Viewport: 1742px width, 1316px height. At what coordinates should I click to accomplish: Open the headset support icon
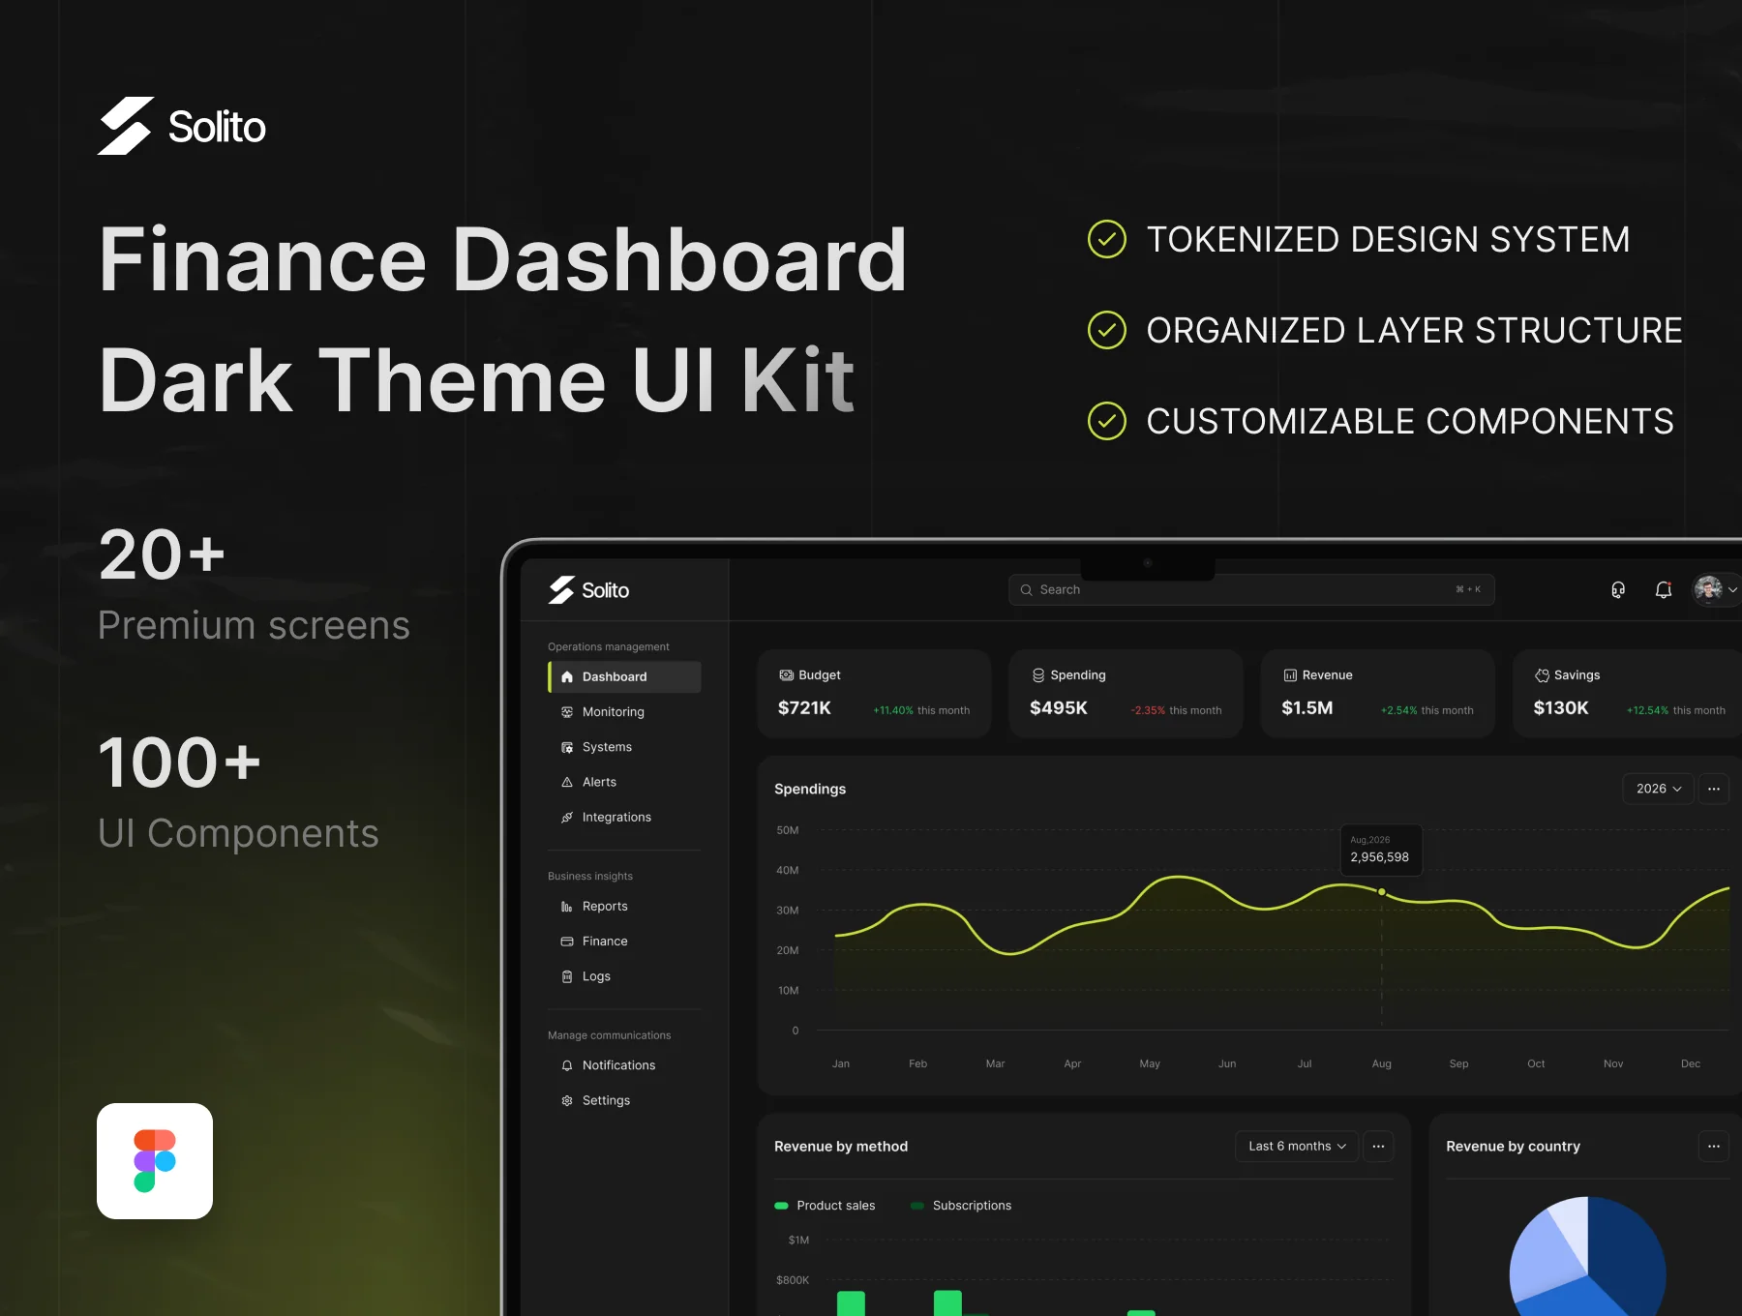(x=1618, y=589)
